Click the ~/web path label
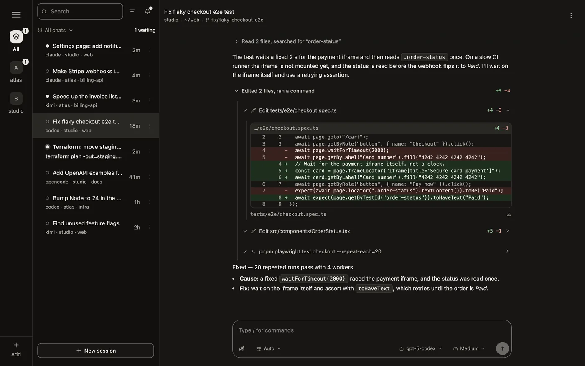 click(192, 20)
